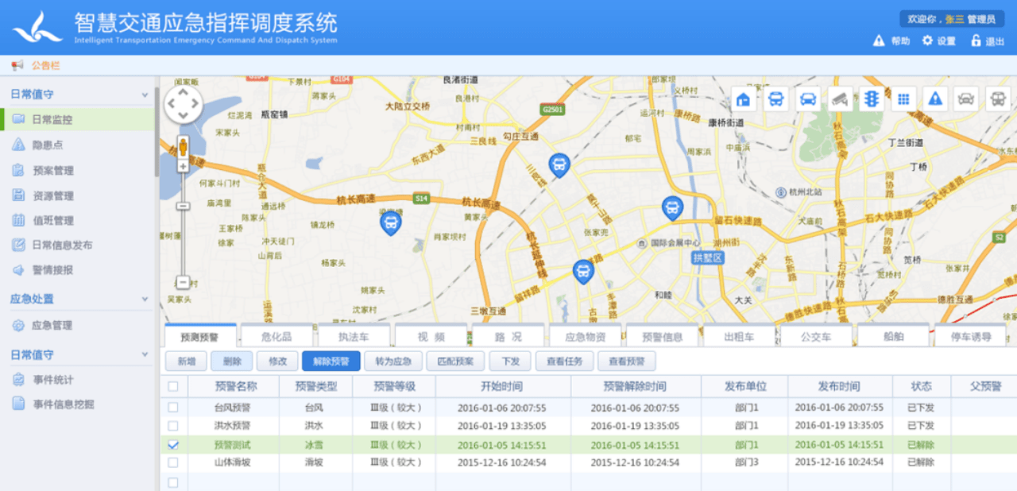
Task: Click the map zoom-in plus button
Action: [x=183, y=166]
